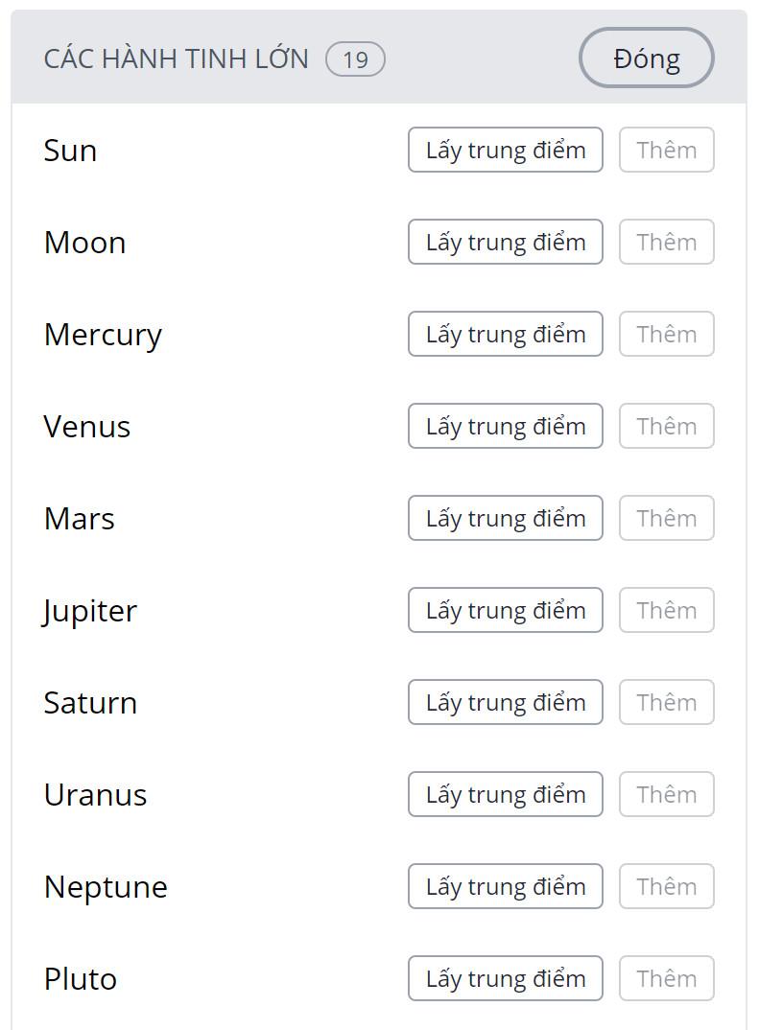
Task: Select Lấy trung điểm for Venus
Action: pyautogui.click(x=505, y=427)
